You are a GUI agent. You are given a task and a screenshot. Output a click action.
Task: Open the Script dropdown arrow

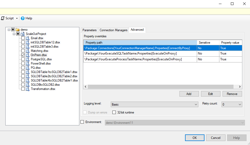(17, 18)
